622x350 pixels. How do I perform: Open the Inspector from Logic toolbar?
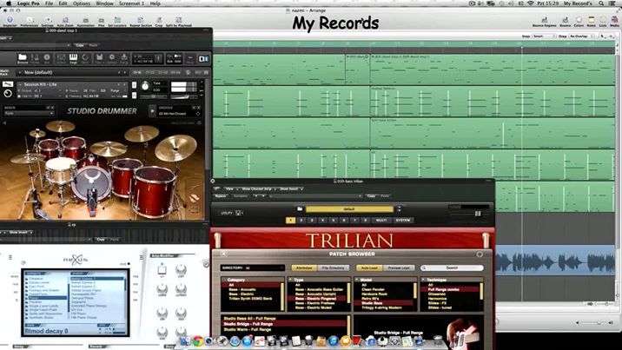coord(10,20)
